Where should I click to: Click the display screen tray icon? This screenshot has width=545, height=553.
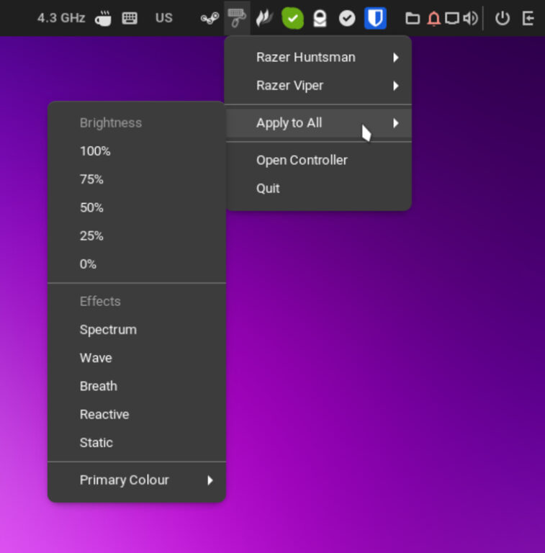451,18
